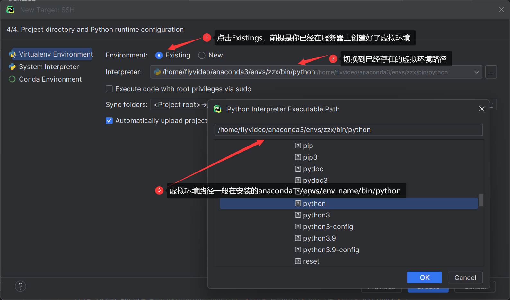The image size is (510, 300).
Task: Enable Execute code with root privileges via sudo
Action: tap(109, 89)
